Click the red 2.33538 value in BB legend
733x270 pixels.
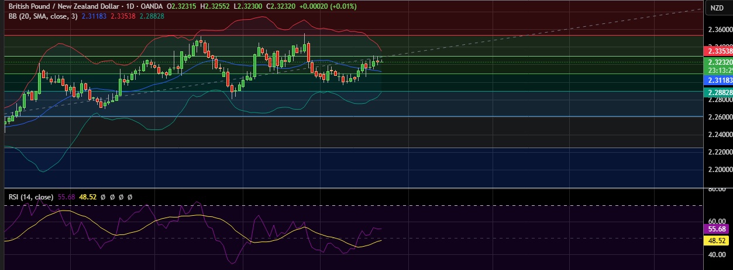(122, 17)
